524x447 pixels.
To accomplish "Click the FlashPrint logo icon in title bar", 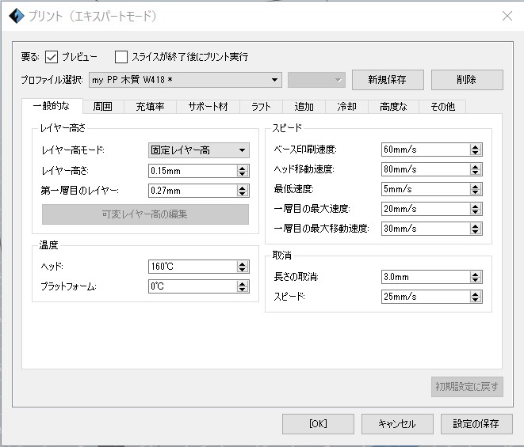I will click(17, 16).
